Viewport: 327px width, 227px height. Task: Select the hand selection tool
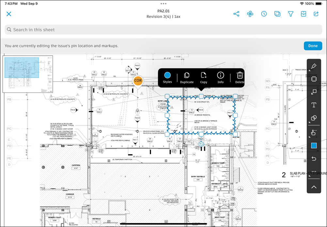click(x=314, y=132)
